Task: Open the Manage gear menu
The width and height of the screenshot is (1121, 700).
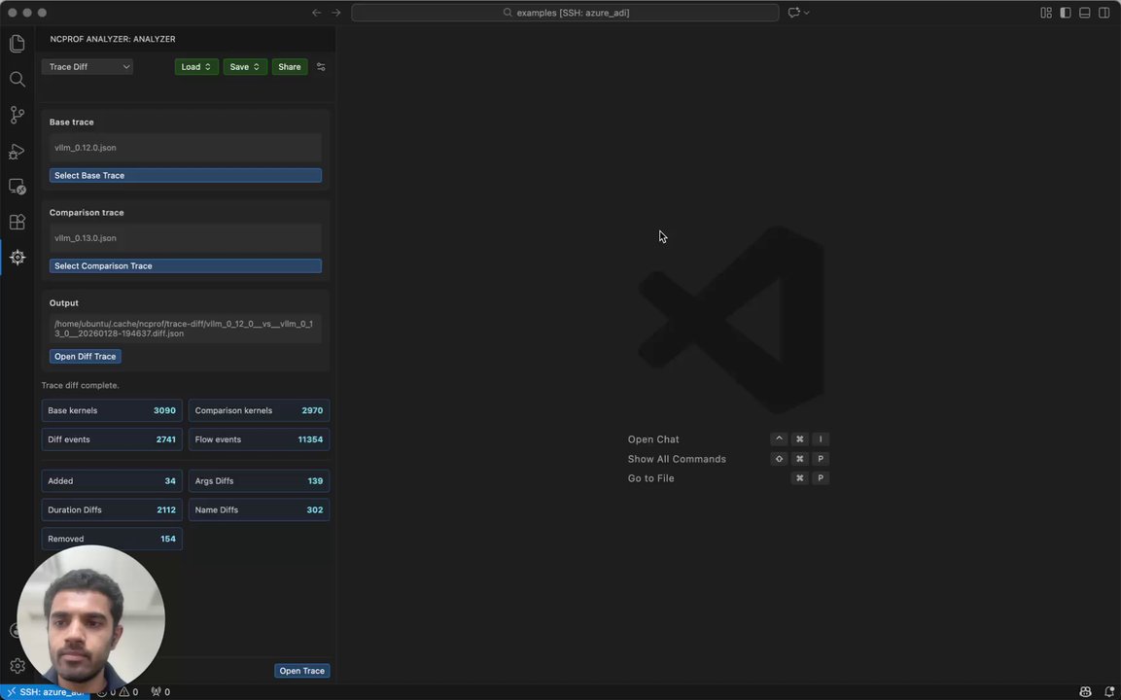Action: pyautogui.click(x=18, y=666)
